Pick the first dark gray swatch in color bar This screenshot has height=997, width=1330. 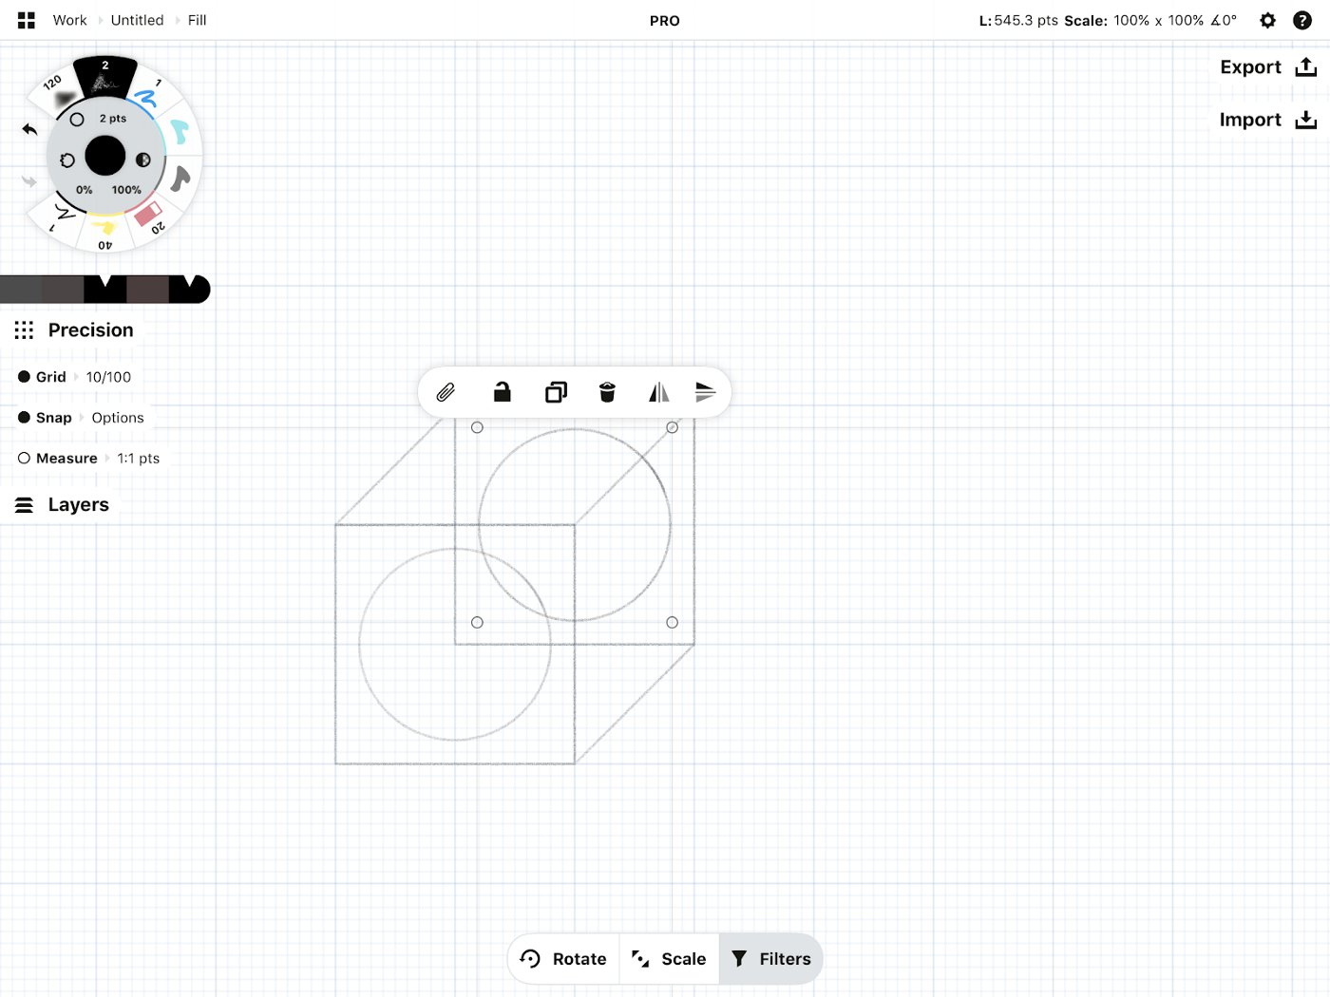[x=21, y=289]
